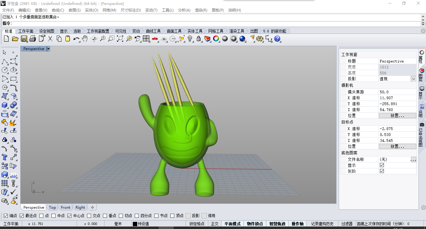
Task: Enable the 节点 osnap checkbox
Action: 157,216
